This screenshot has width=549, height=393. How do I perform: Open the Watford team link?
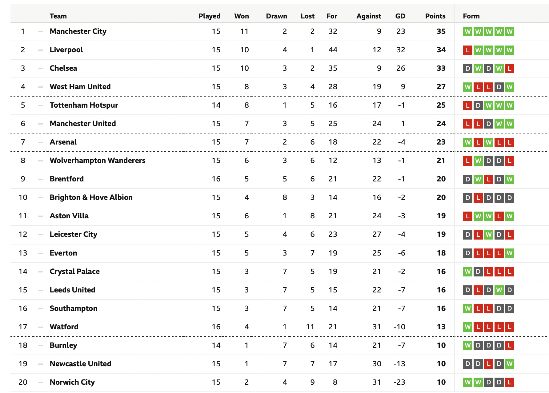64,327
